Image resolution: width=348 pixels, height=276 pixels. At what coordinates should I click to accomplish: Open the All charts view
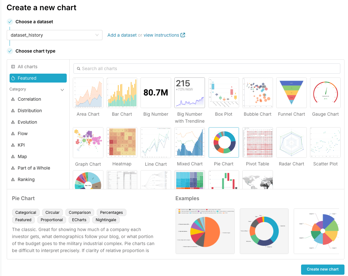[x=27, y=67]
